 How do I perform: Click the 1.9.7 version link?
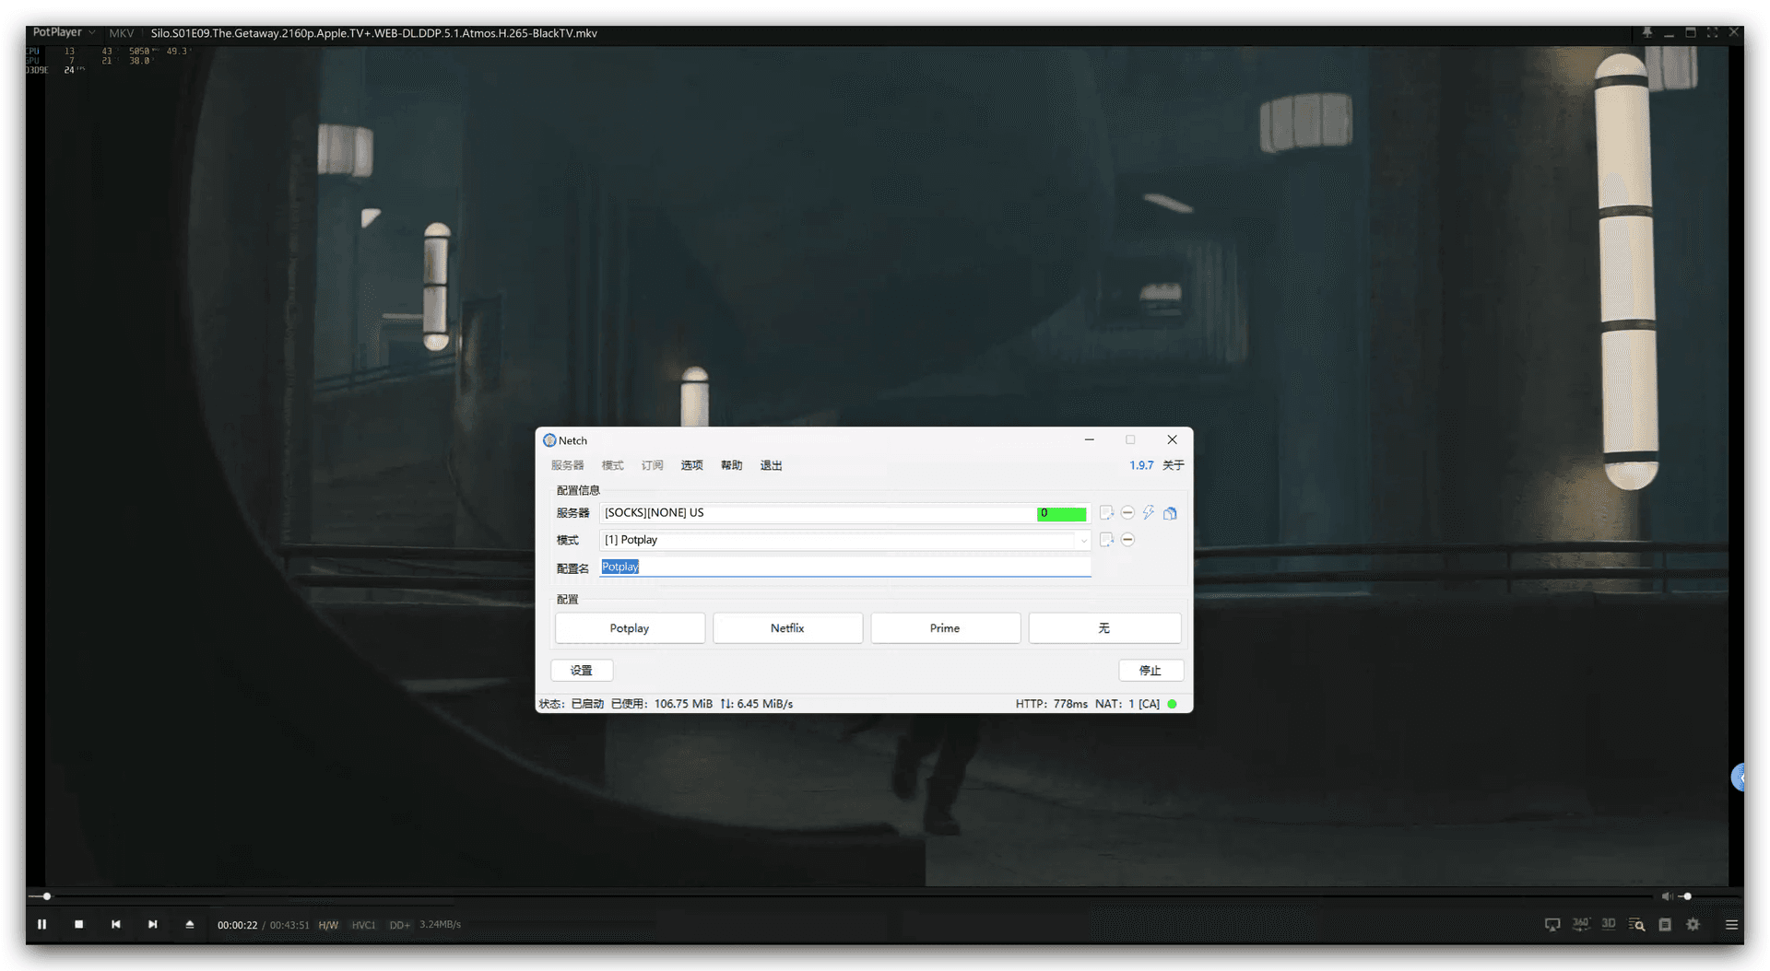pyautogui.click(x=1141, y=465)
